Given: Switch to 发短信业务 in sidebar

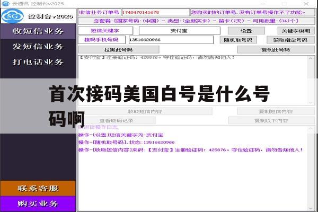Looking at the screenshot, I should tap(38, 47).
